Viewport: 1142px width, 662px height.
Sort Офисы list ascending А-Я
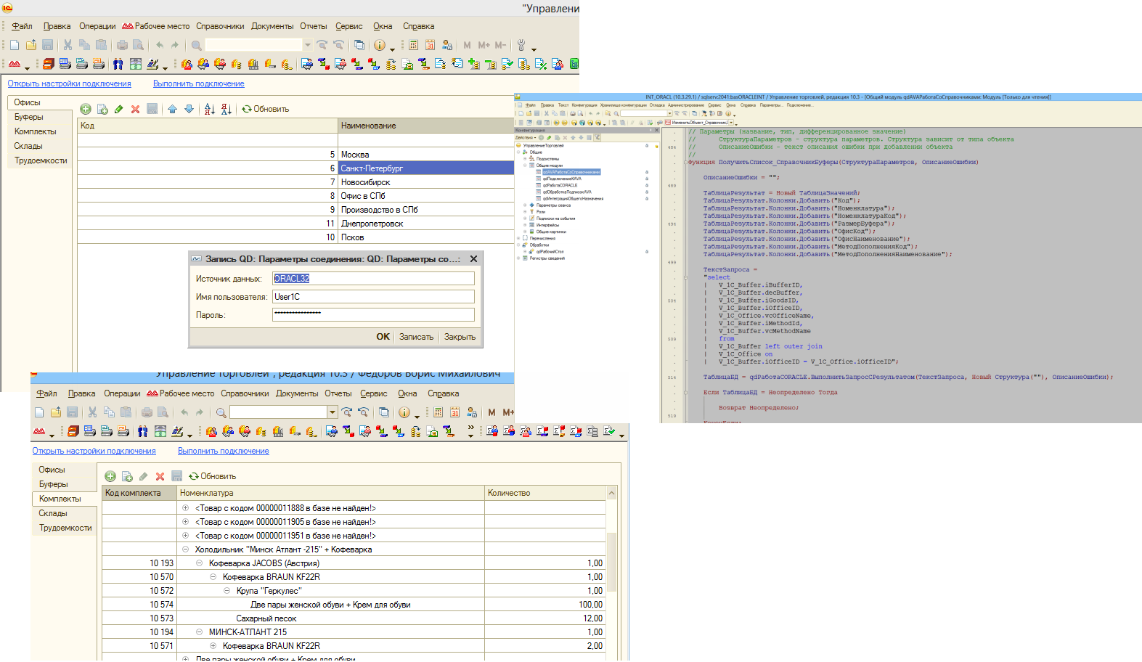[210, 109]
